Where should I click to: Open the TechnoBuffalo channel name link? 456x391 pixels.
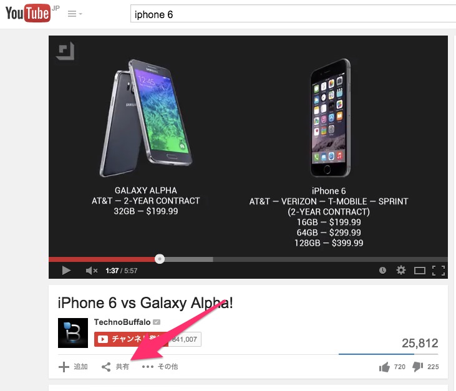[122, 322]
